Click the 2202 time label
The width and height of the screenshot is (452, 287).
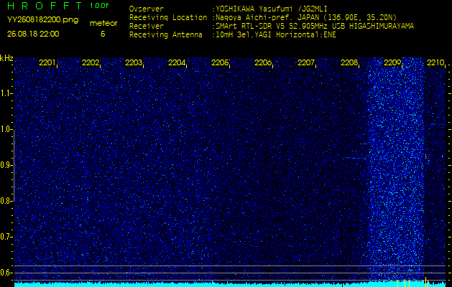pyautogui.click(x=91, y=62)
